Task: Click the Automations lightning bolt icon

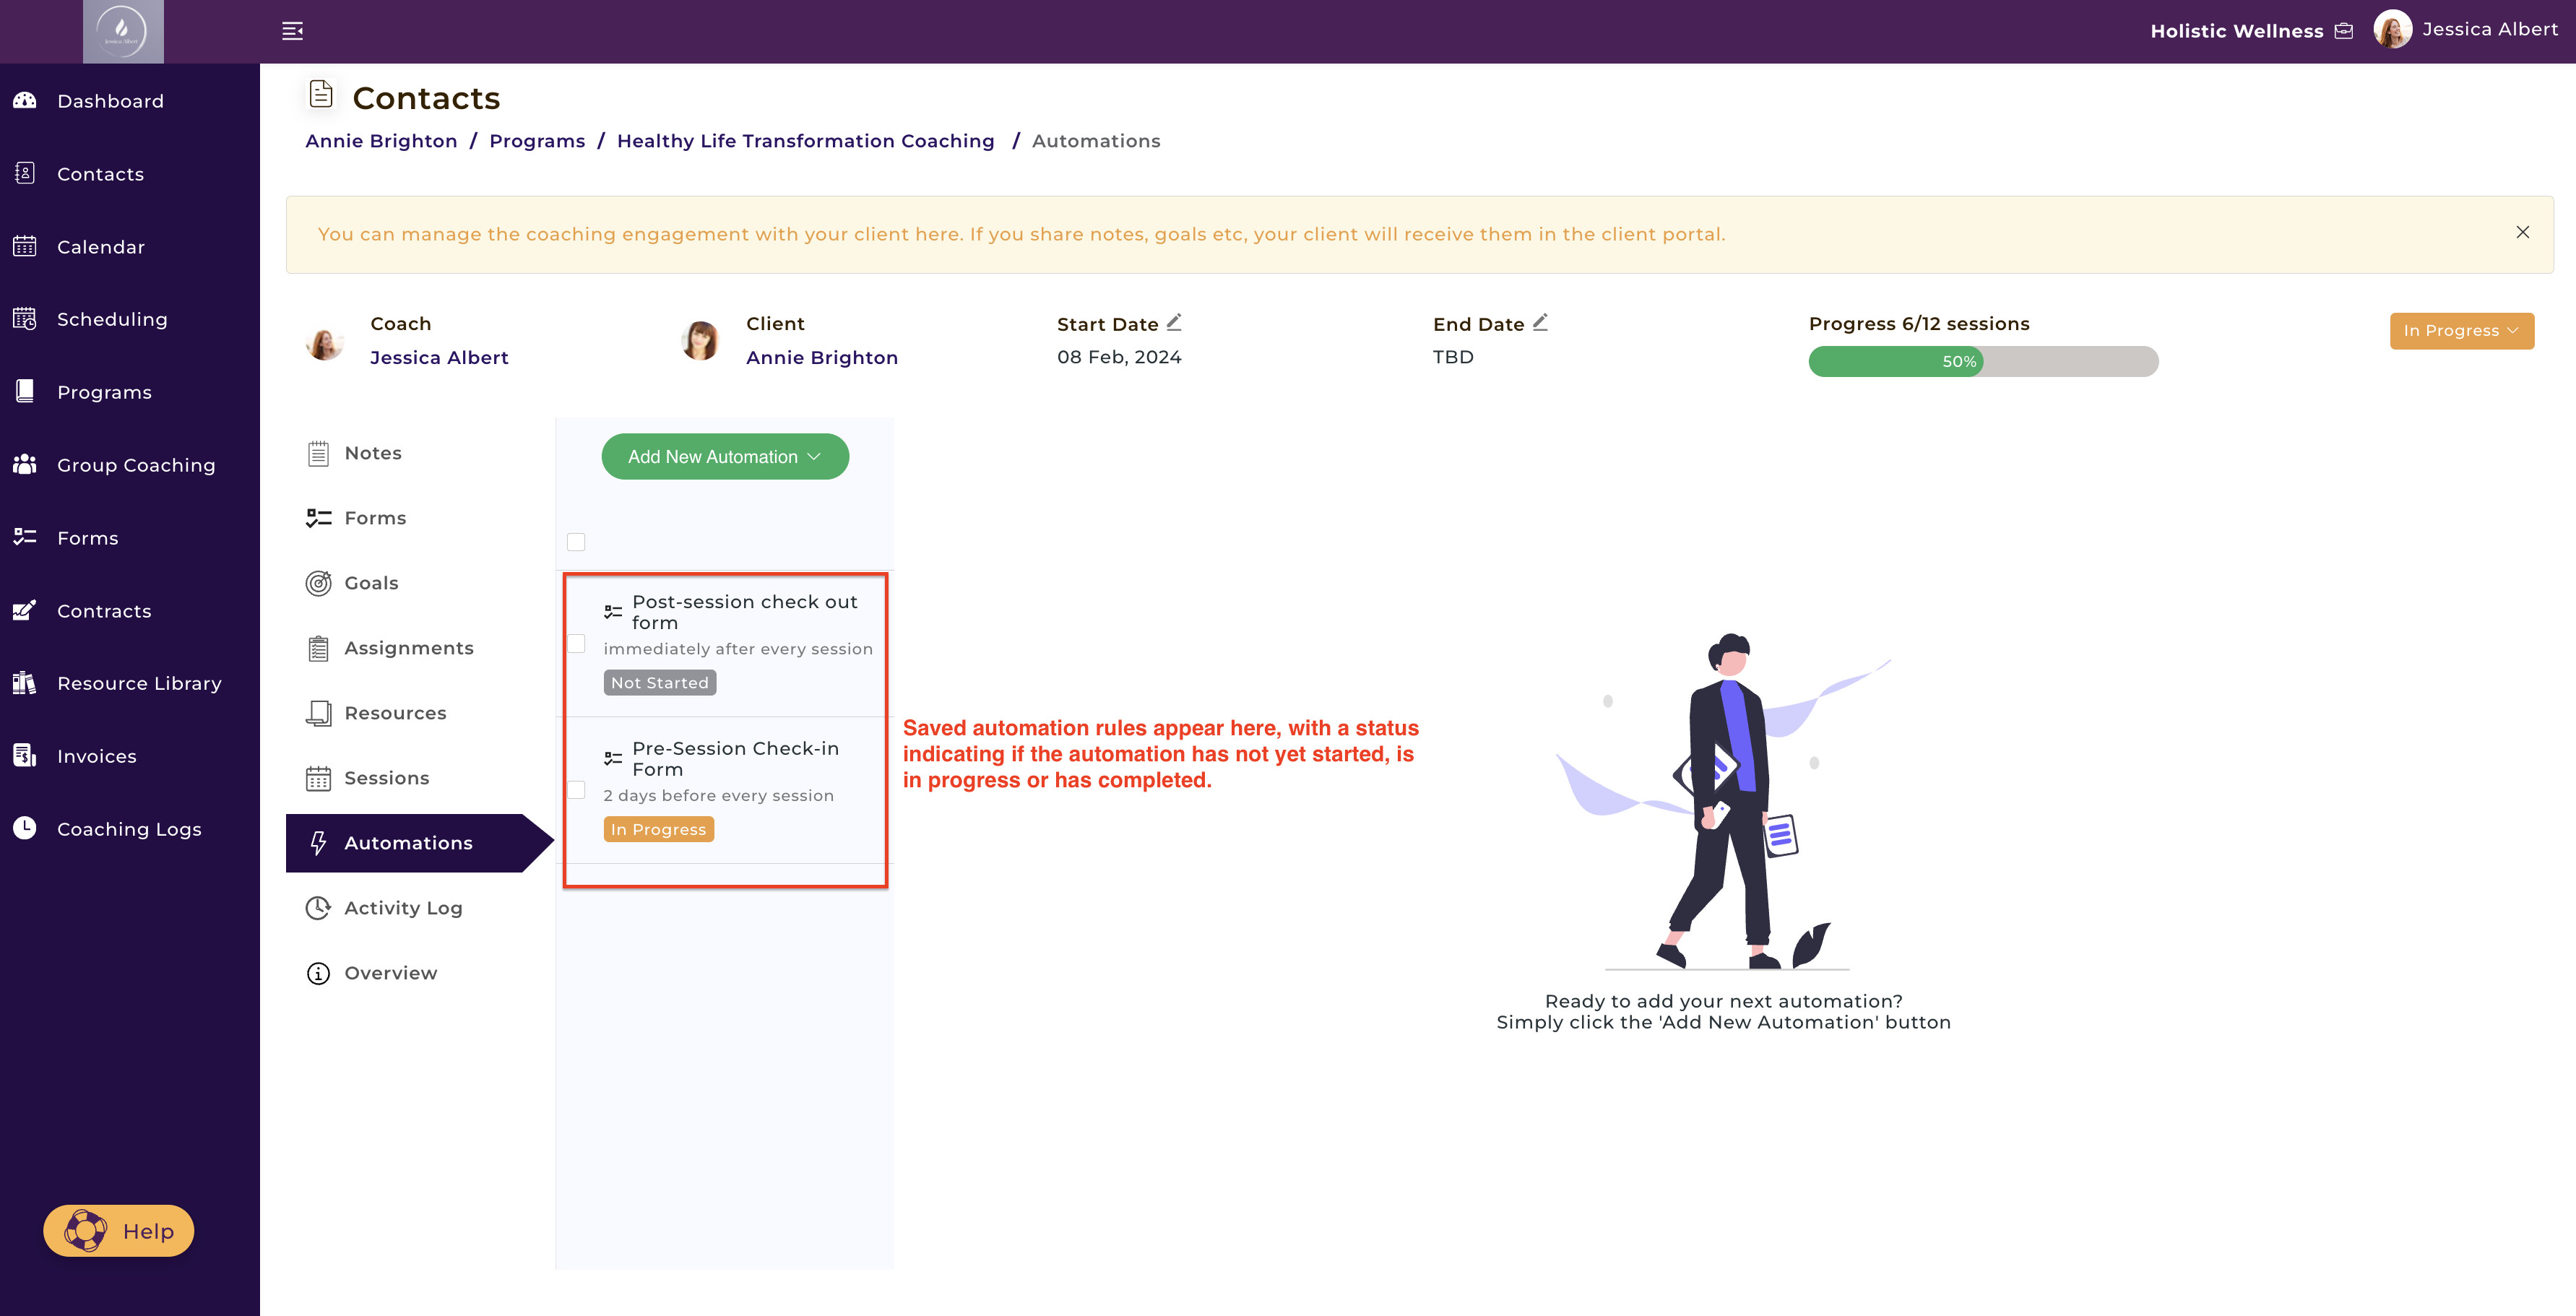Action: 318,843
